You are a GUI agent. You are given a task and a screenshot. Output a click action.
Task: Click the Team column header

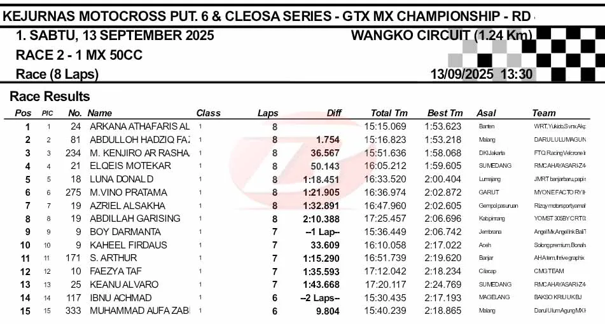click(543, 113)
